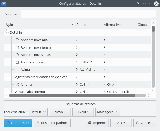The width and height of the screenshot is (160, 131).
Task: Click the app menu icon in title bar
Action: 4,4
